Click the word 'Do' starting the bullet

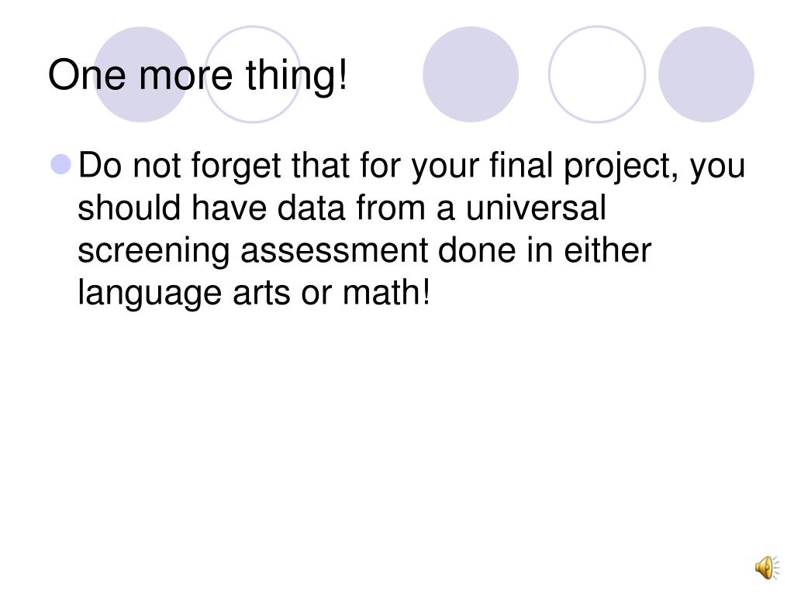(x=100, y=165)
